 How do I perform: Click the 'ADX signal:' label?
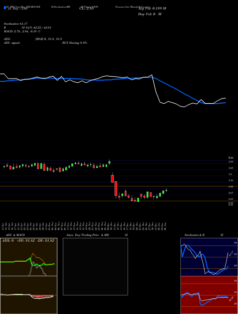[x=12, y=43]
